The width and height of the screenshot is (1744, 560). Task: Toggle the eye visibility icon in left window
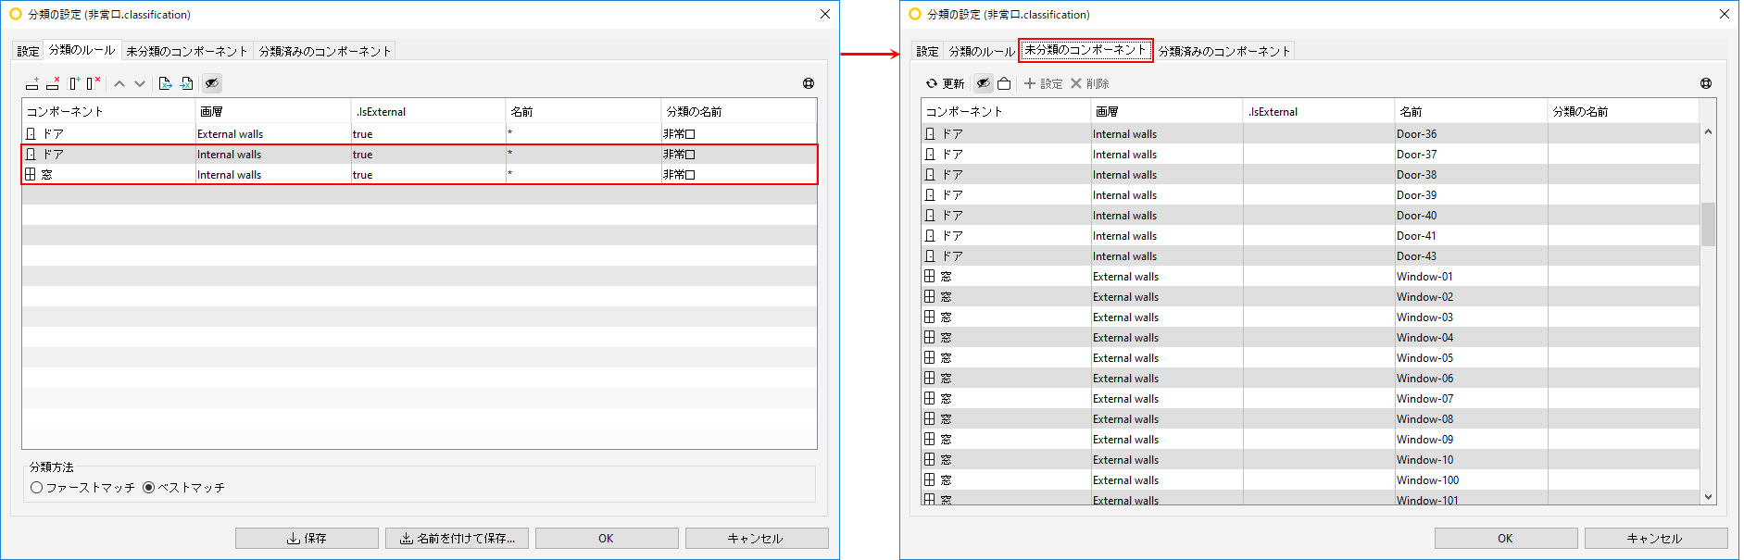tap(212, 83)
